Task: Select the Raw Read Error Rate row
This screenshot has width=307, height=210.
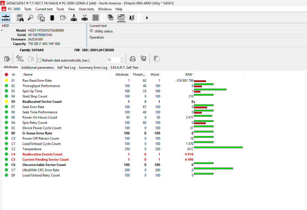Action: (123, 81)
